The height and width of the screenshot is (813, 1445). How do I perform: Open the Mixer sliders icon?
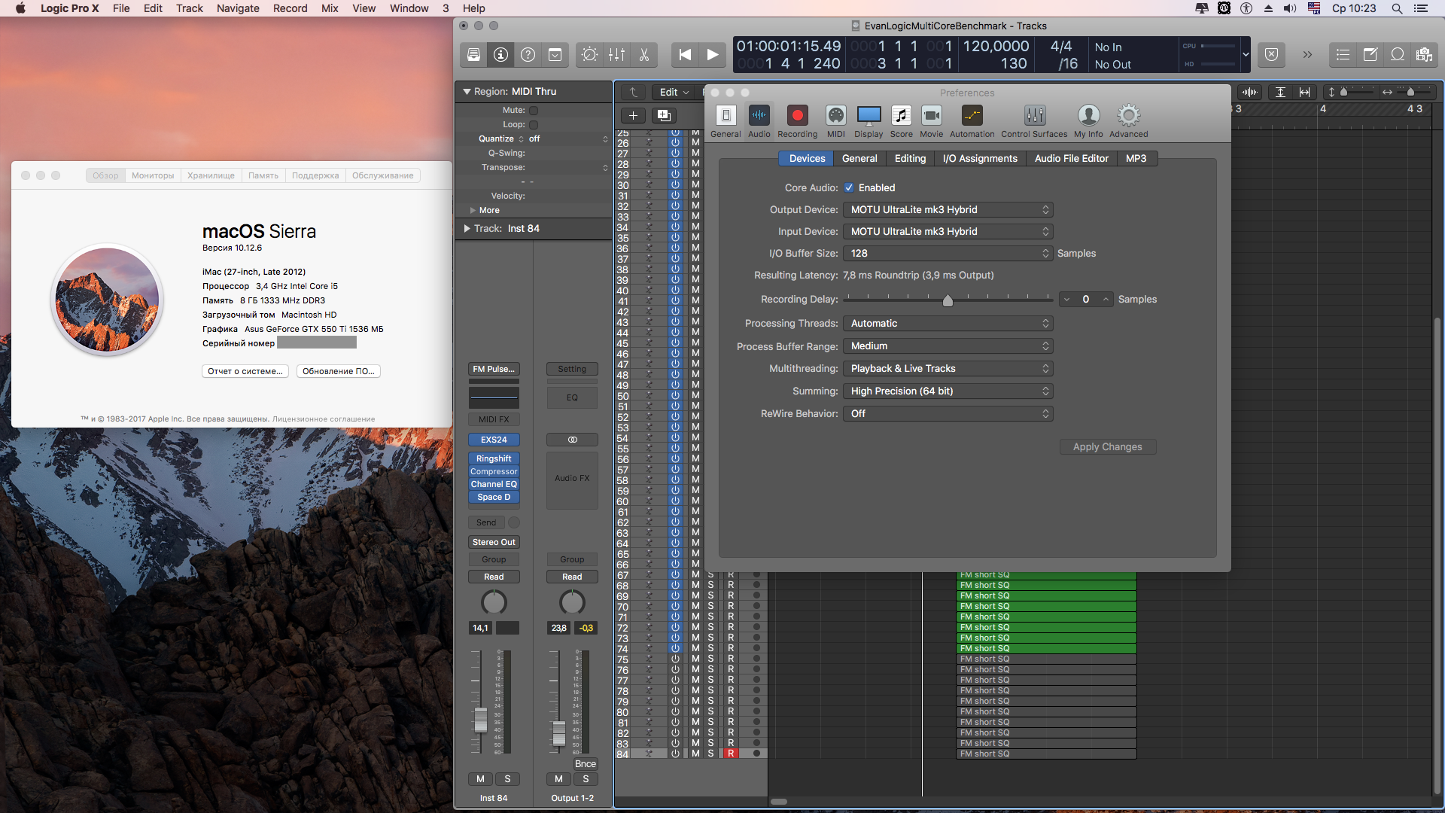coord(617,55)
